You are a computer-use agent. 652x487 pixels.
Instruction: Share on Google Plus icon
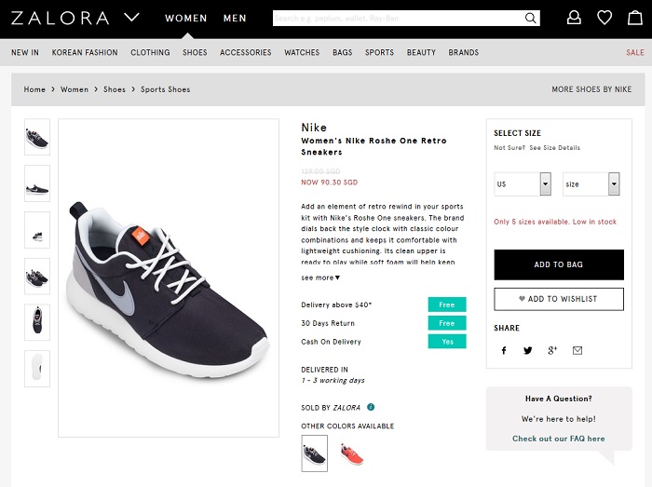552,350
